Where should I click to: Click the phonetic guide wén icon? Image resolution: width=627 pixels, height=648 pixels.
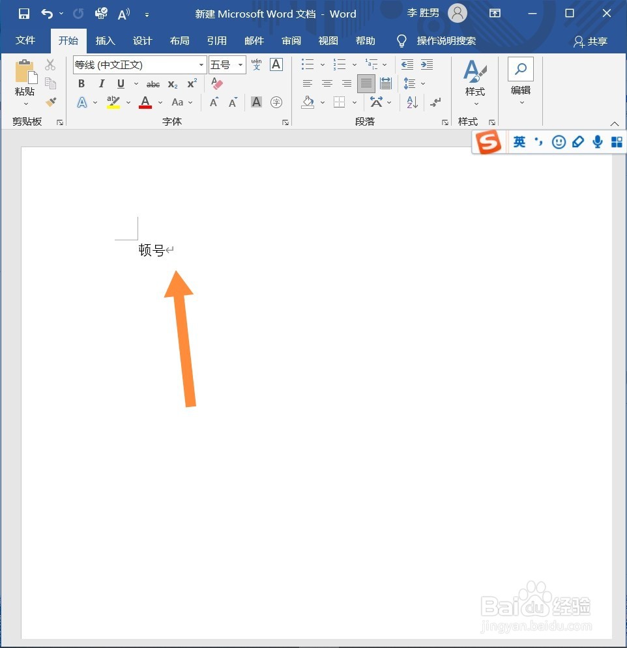pos(256,64)
